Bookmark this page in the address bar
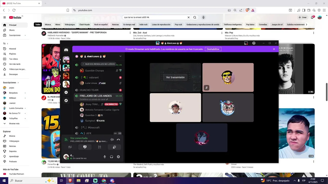328x184 pixels. [x=68, y=10]
